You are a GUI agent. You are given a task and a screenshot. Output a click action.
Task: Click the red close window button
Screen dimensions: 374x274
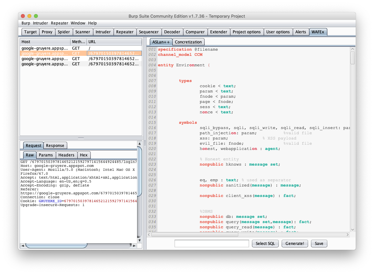pos(23,16)
